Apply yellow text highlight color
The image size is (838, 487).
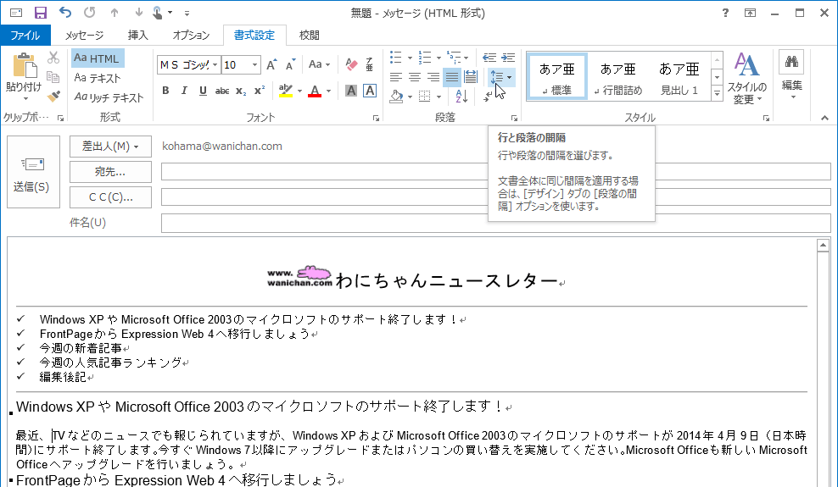[x=286, y=91]
